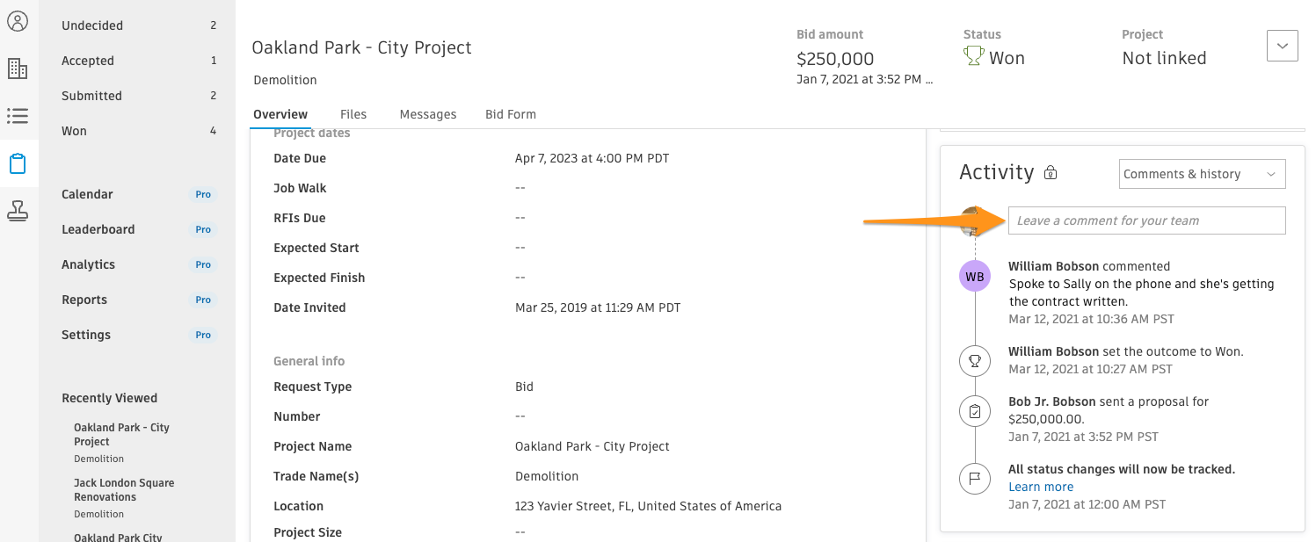Image resolution: width=1316 pixels, height=542 pixels.
Task: Follow the Learn more link
Action: coord(1041,487)
